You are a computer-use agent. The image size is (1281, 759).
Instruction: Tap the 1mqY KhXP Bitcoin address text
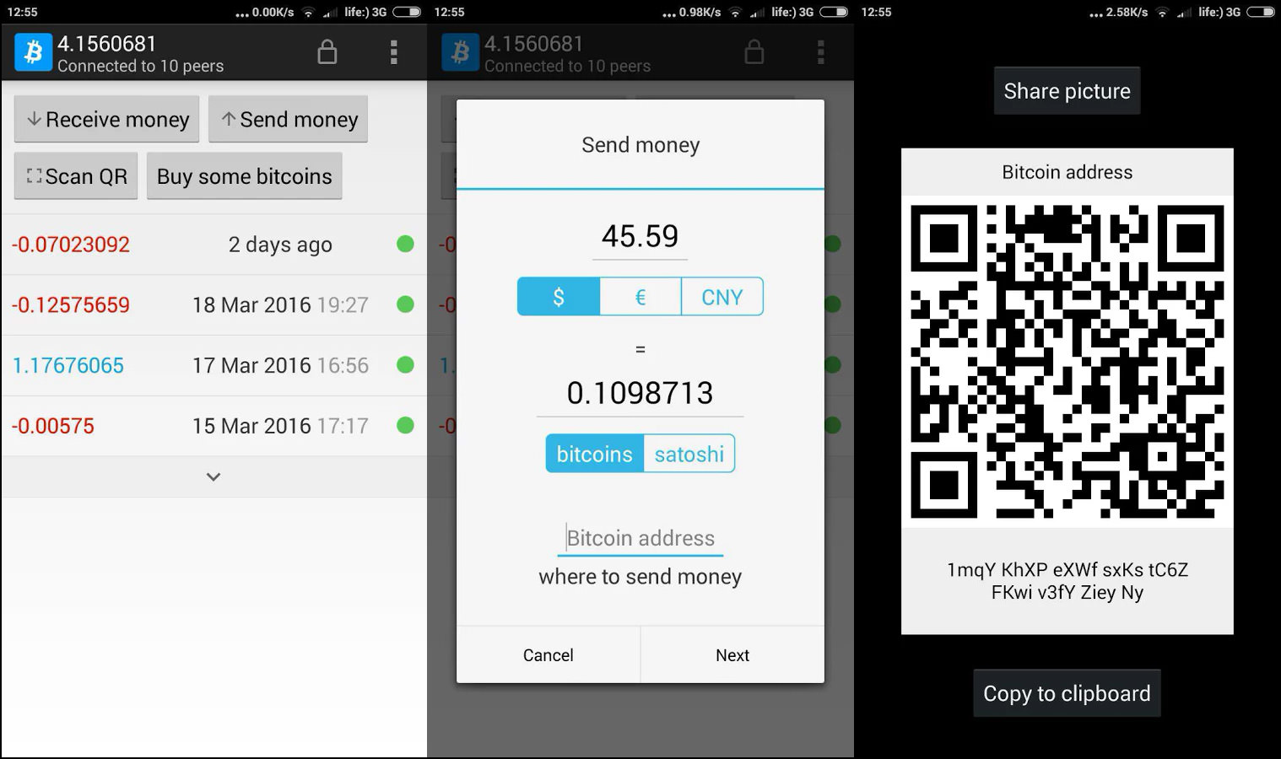pos(1067,581)
